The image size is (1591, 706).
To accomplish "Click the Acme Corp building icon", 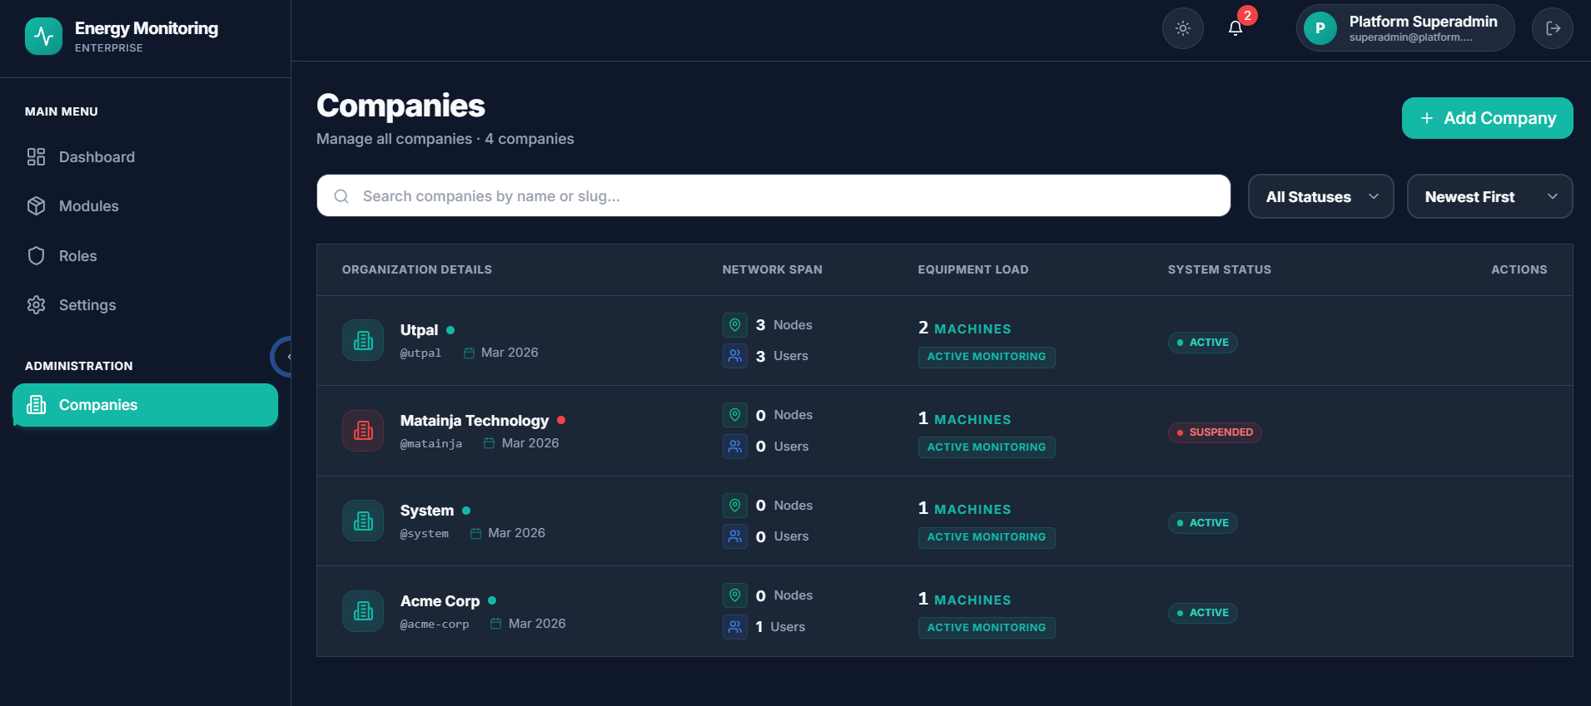I will pyautogui.click(x=363, y=611).
